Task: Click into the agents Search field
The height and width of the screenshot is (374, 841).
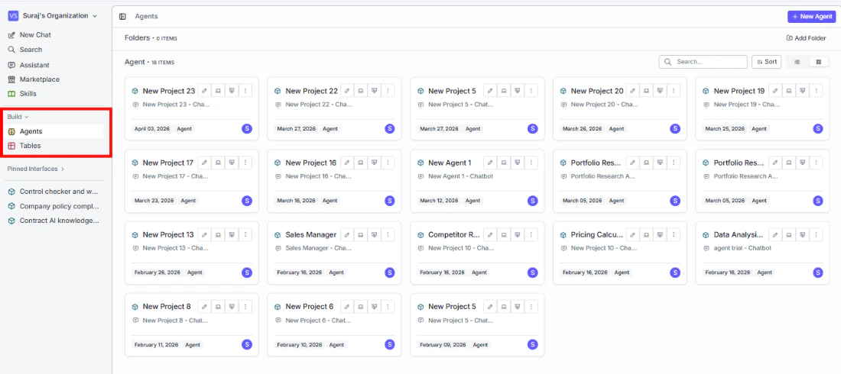Action: 703,62
